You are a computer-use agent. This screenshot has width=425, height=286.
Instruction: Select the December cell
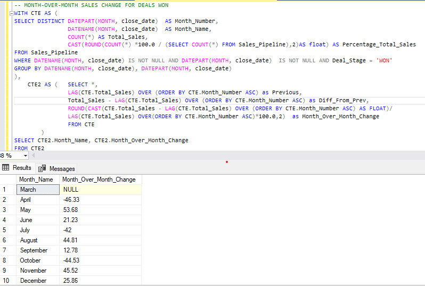(x=38, y=281)
